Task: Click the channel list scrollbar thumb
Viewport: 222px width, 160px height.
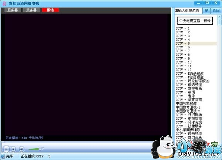Action: point(219,22)
